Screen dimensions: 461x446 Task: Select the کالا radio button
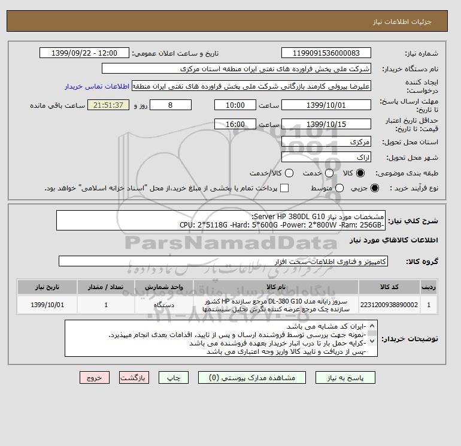pos(360,173)
